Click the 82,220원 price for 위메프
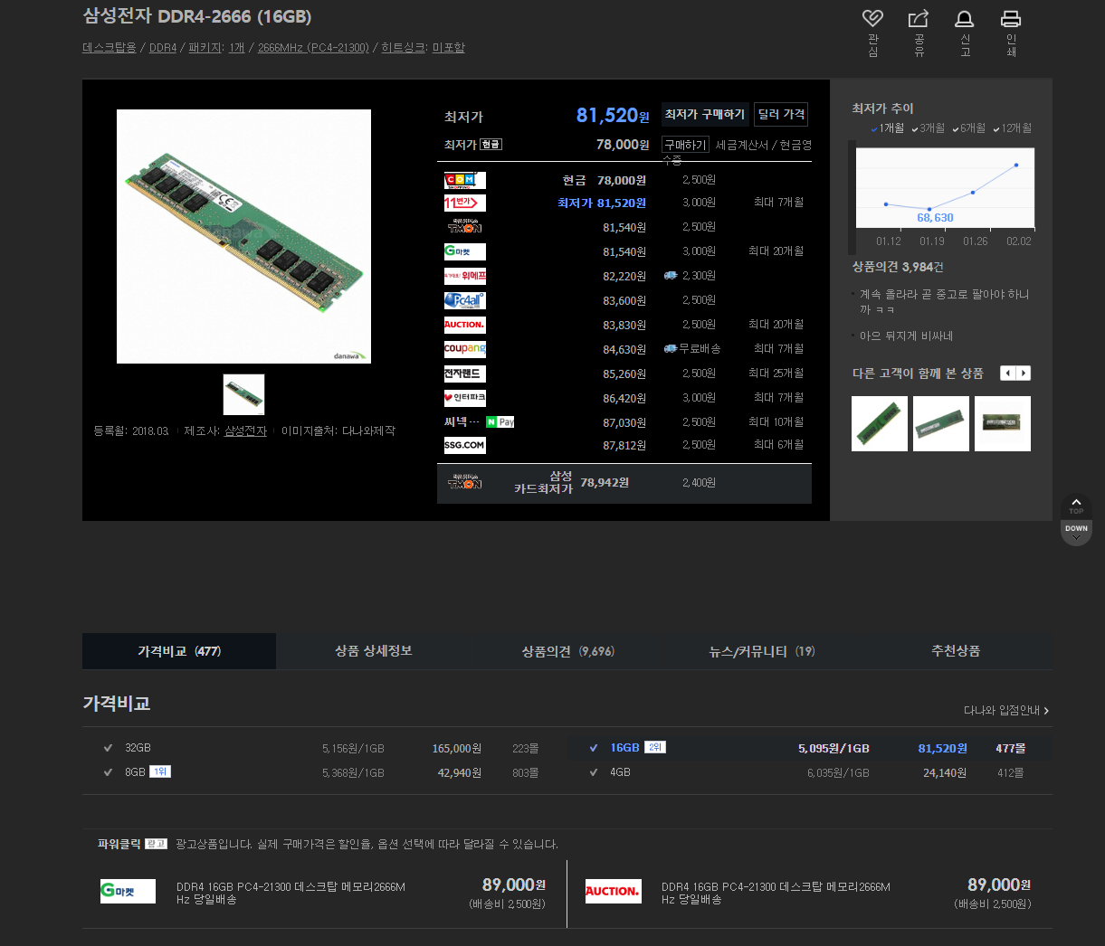The width and height of the screenshot is (1105, 946). 624,276
